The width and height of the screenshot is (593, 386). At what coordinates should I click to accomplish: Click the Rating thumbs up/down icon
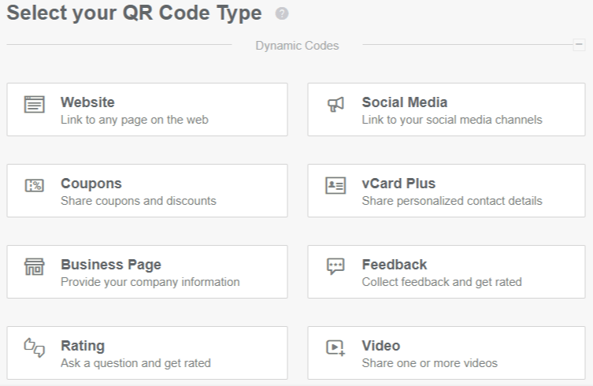[x=34, y=348]
